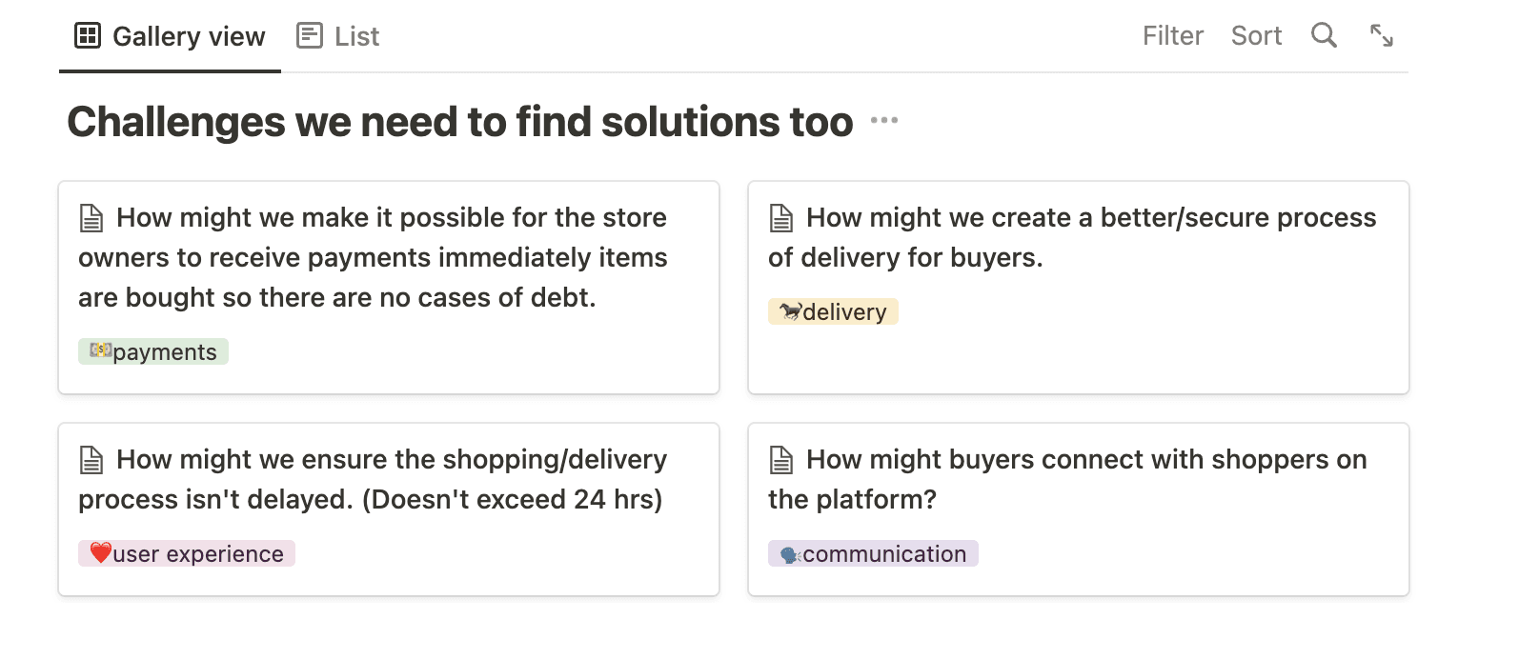Click the List view icon
The width and height of the screenshot is (1519, 659).
[310, 36]
